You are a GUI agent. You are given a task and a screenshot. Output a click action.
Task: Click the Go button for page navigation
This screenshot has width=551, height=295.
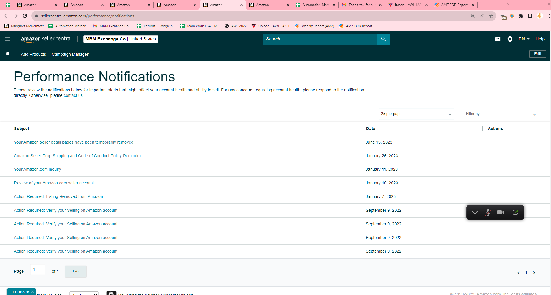(x=76, y=271)
